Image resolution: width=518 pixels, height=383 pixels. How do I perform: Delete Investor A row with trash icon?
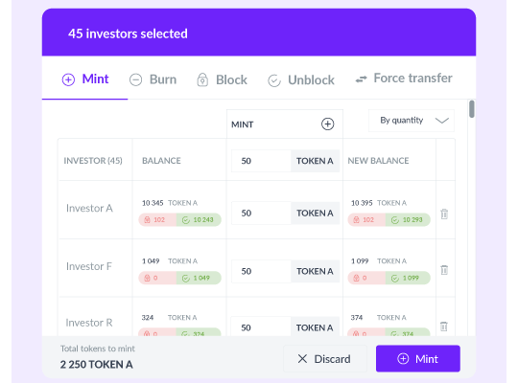click(x=444, y=214)
